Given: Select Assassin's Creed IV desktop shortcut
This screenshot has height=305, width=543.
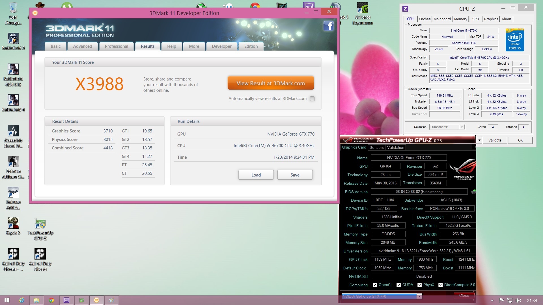Looking at the screenshot, I should pyautogui.click(x=13, y=137).
